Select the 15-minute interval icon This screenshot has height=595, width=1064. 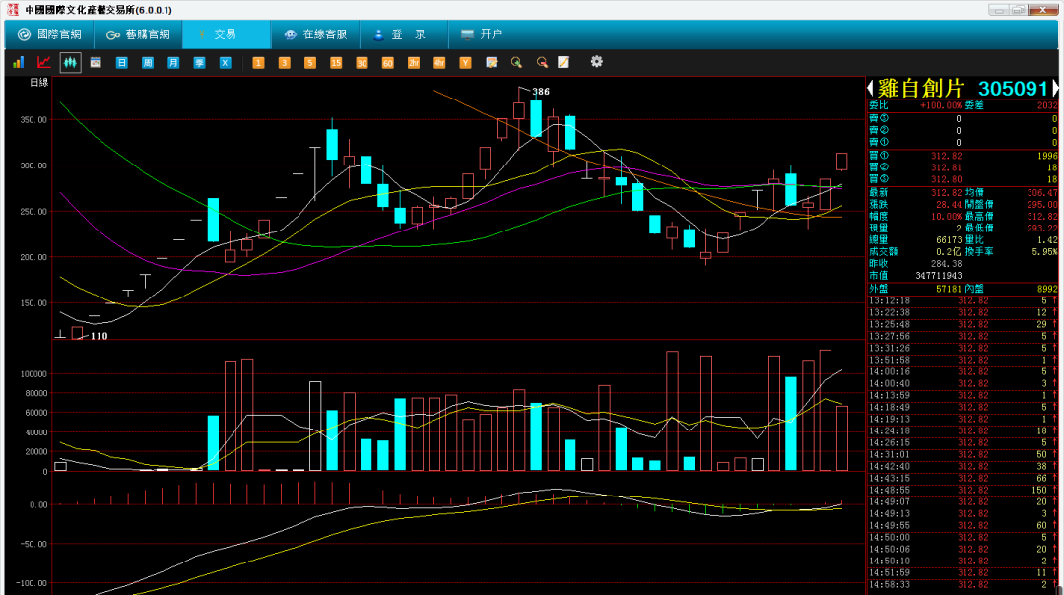(336, 62)
